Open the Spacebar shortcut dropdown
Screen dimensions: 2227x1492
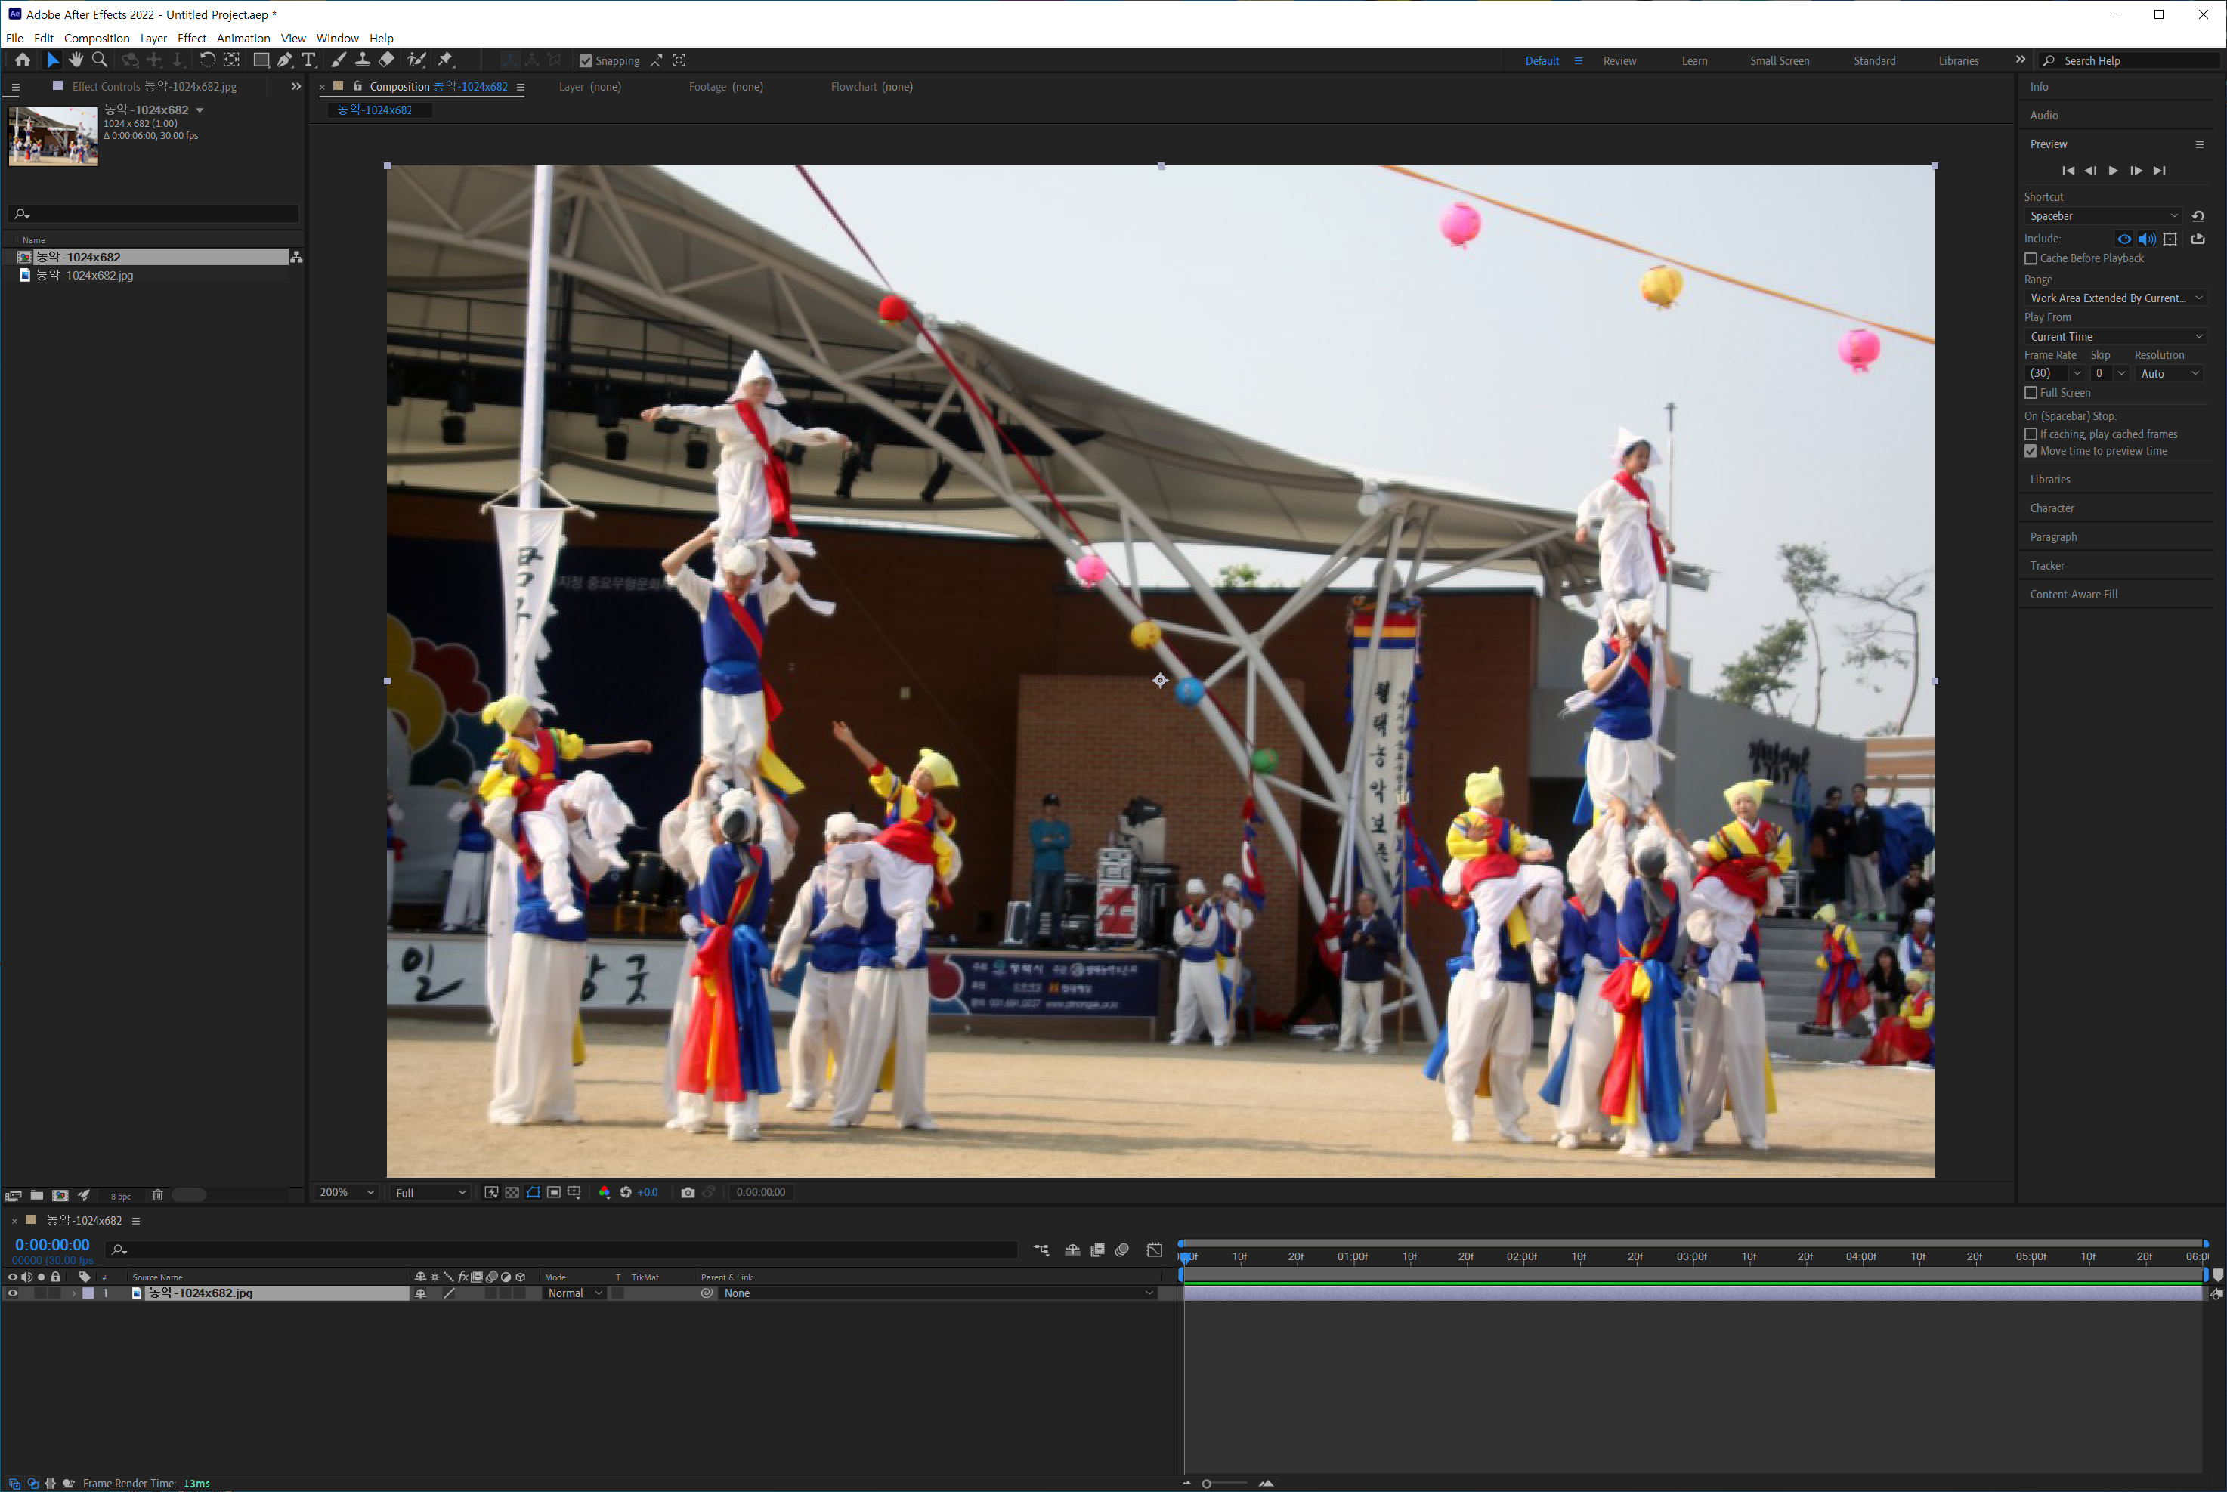pos(2103,216)
